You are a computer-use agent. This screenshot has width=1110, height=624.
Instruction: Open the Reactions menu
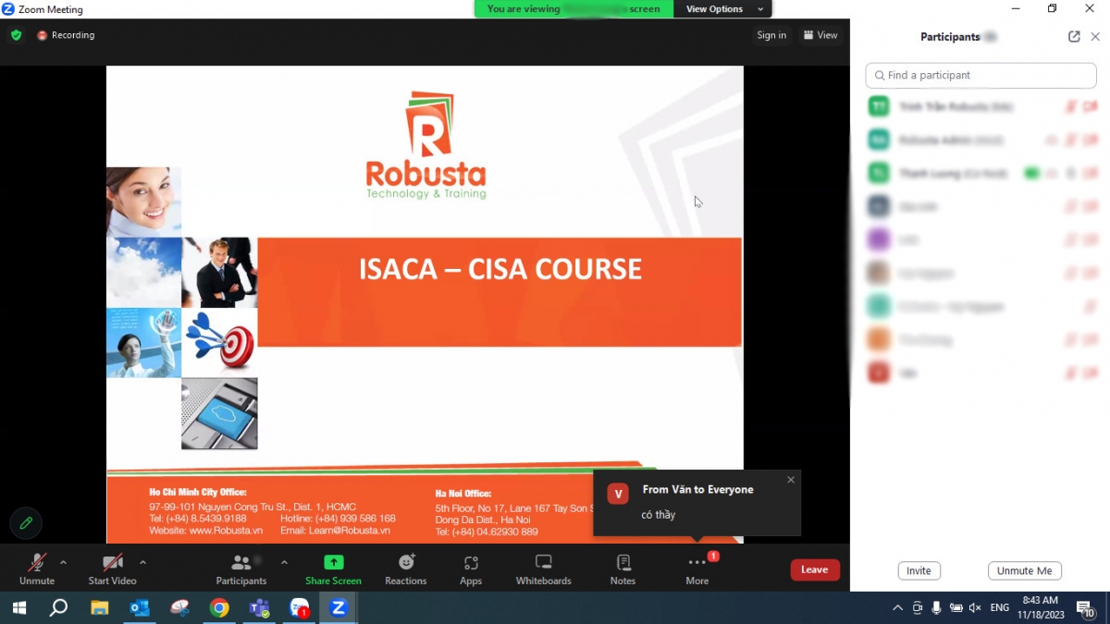click(x=406, y=568)
